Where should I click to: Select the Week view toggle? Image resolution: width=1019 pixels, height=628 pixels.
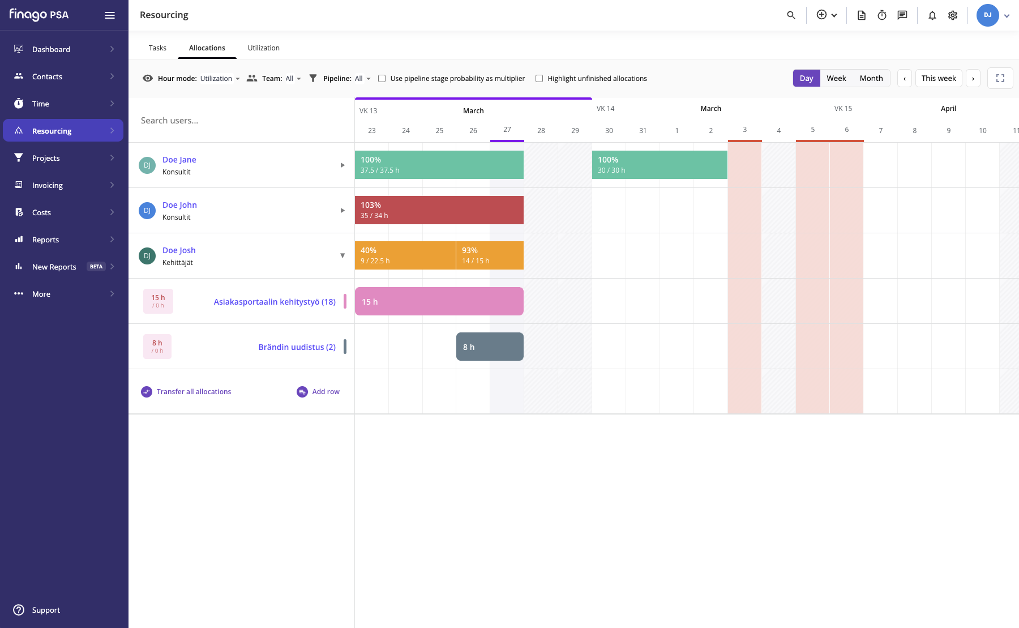point(836,78)
